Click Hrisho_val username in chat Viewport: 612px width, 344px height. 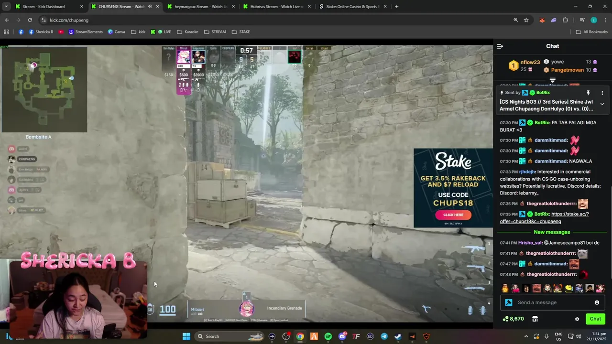(530, 243)
